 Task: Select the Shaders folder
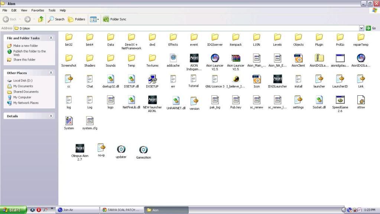(x=90, y=58)
